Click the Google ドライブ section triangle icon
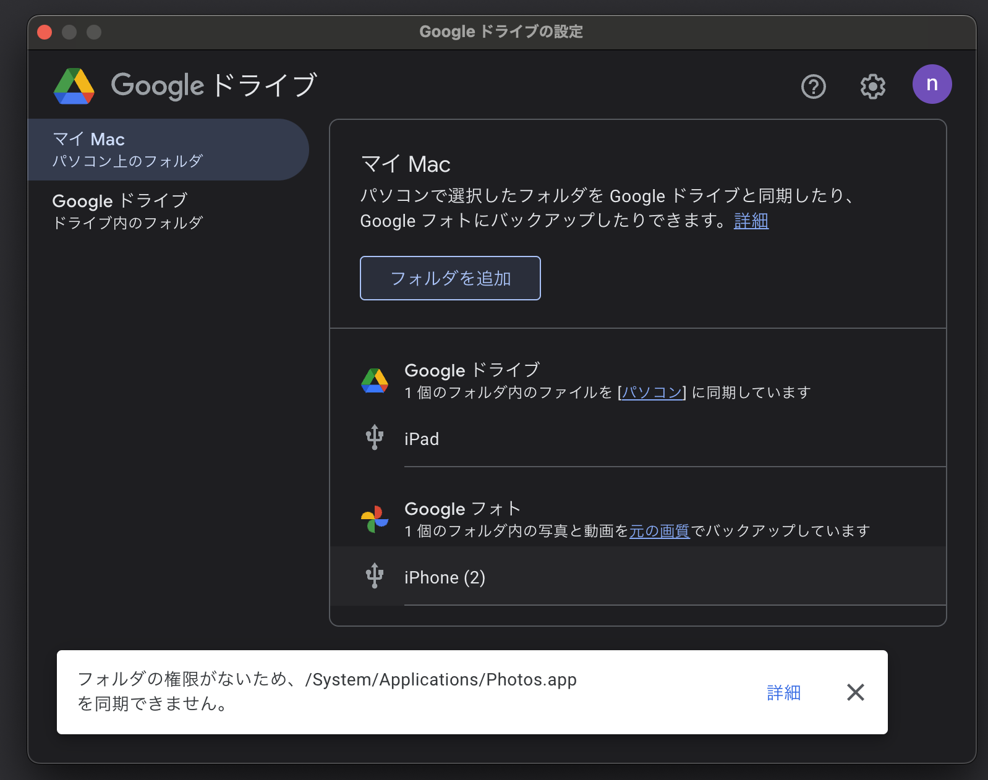Viewport: 988px width, 780px height. click(x=375, y=381)
